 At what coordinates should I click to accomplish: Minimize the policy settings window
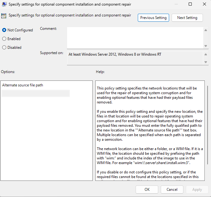pyautogui.click(x=176, y=4)
